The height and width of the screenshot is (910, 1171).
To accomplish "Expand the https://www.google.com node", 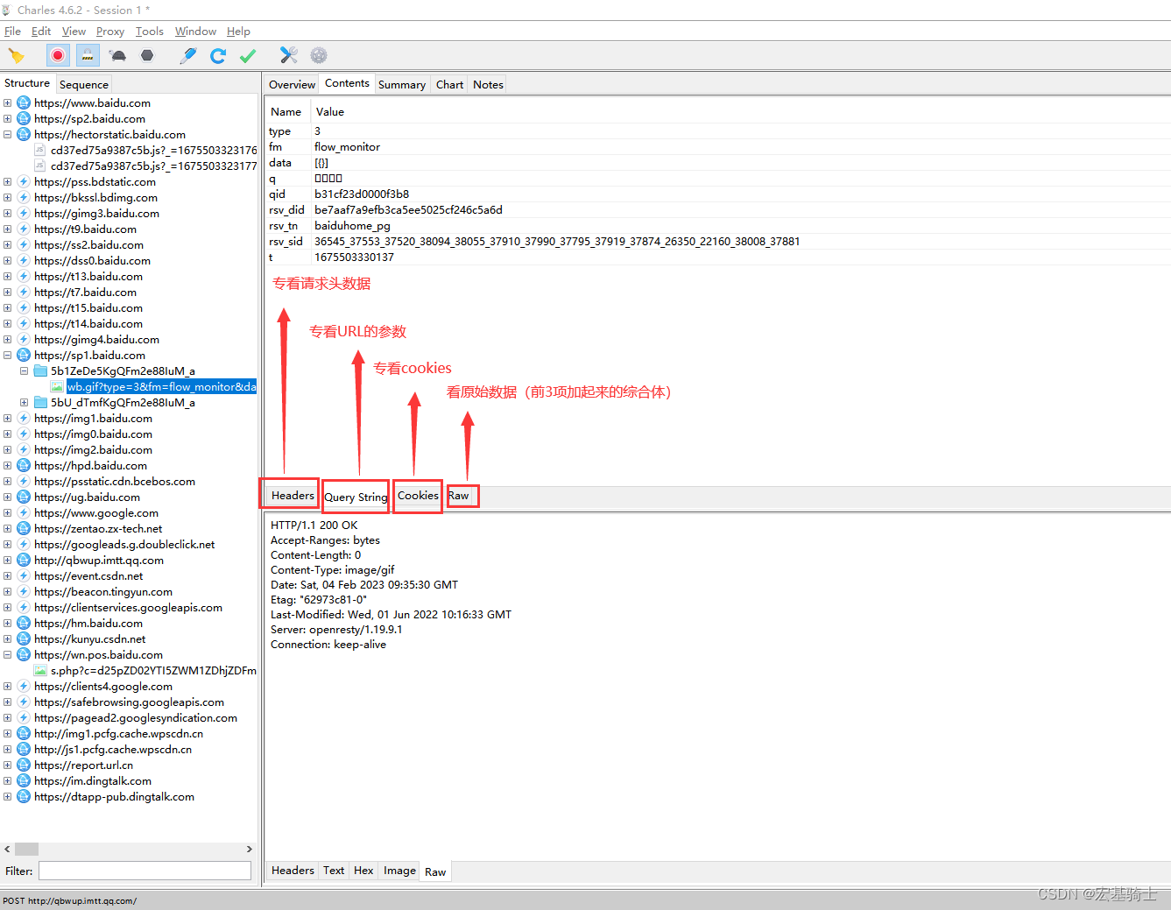I will (x=7, y=513).
